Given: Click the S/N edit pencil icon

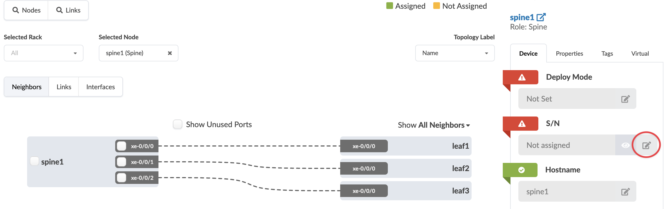Looking at the screenshot, I should click(646, 145).
